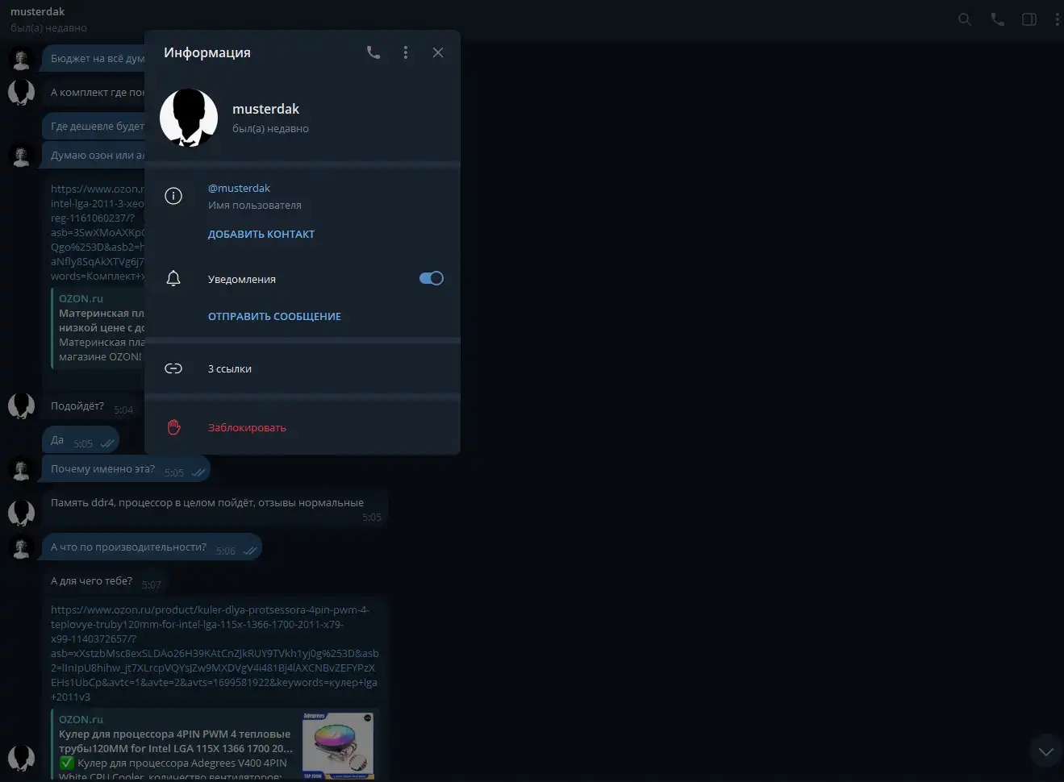Click the 5:04 timestamp beside "Подойдёт?"
The height and width of the screenshot is (782, 1064).
coord(123,410)
